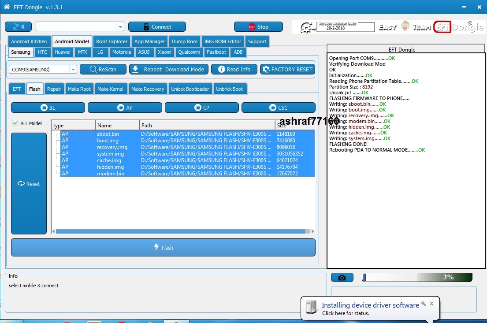Select the ADB tab
487x323 pixels.
238,52
